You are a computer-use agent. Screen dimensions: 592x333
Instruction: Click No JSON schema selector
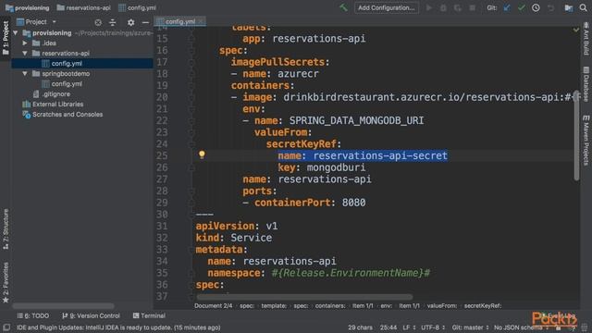tap(521, 327)
